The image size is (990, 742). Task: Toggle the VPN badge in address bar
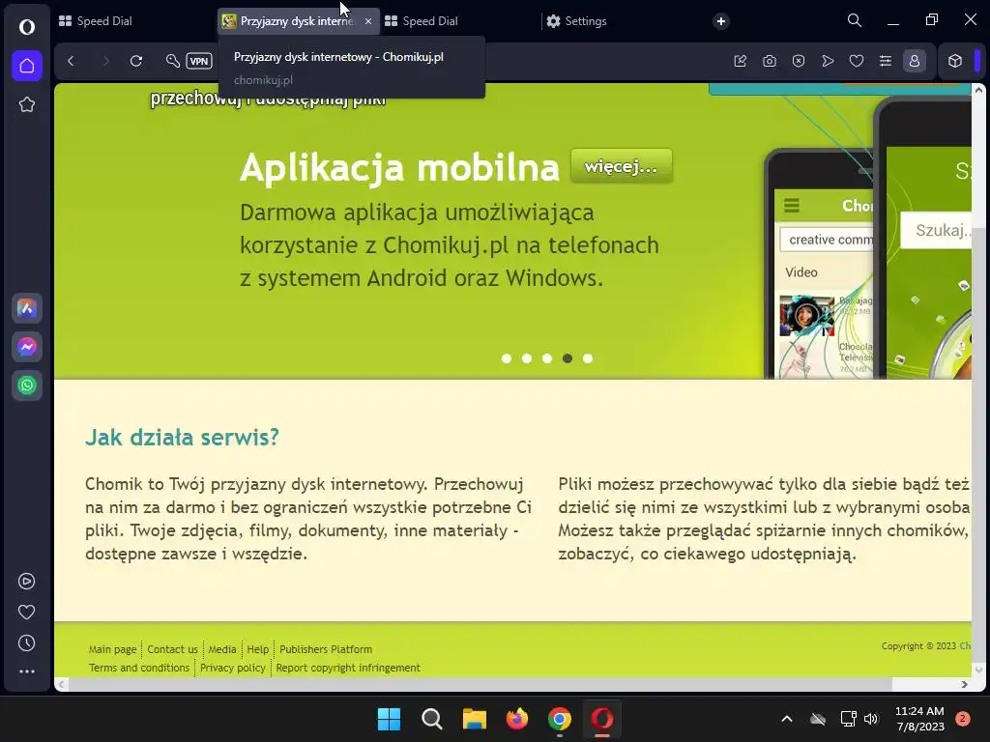pyautogui.click(x=199, y=61)
